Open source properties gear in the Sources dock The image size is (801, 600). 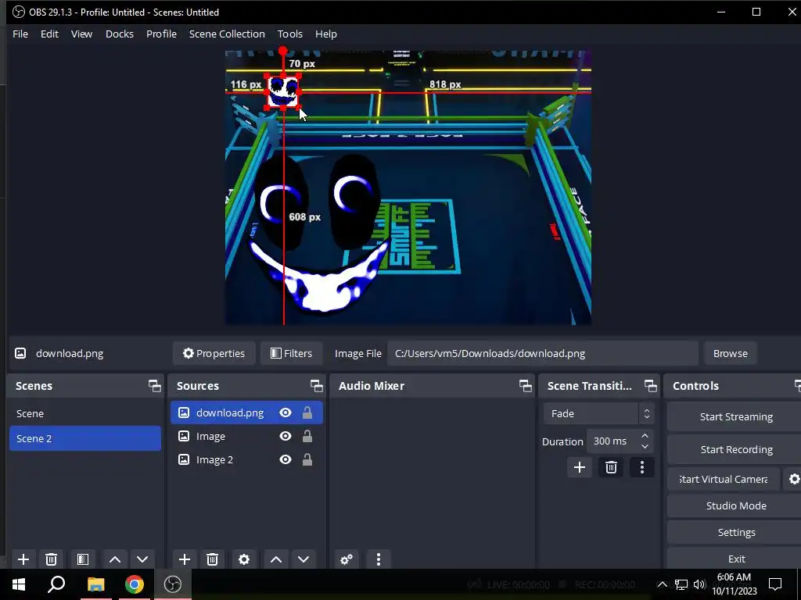[244, 559]
